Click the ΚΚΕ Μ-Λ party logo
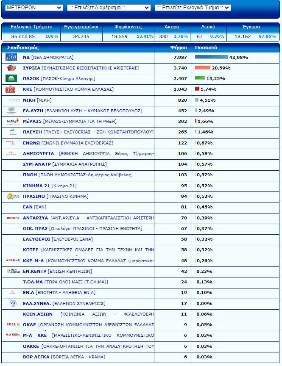Image resolution: width=282 pixels, height=366 pixels. click(13, 260)
